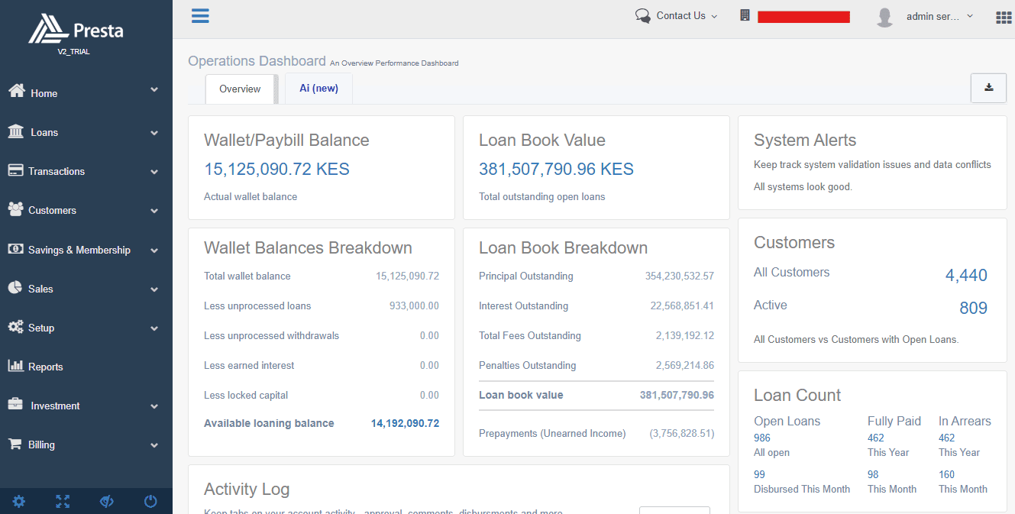The width and height of the screenshot is (1015, 514).
Task: Click Less unprocessed loans value 933,000.00
Action: [414, 305]
